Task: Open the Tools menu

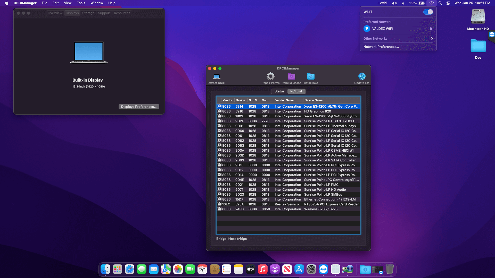Action: tap(81, 3)
